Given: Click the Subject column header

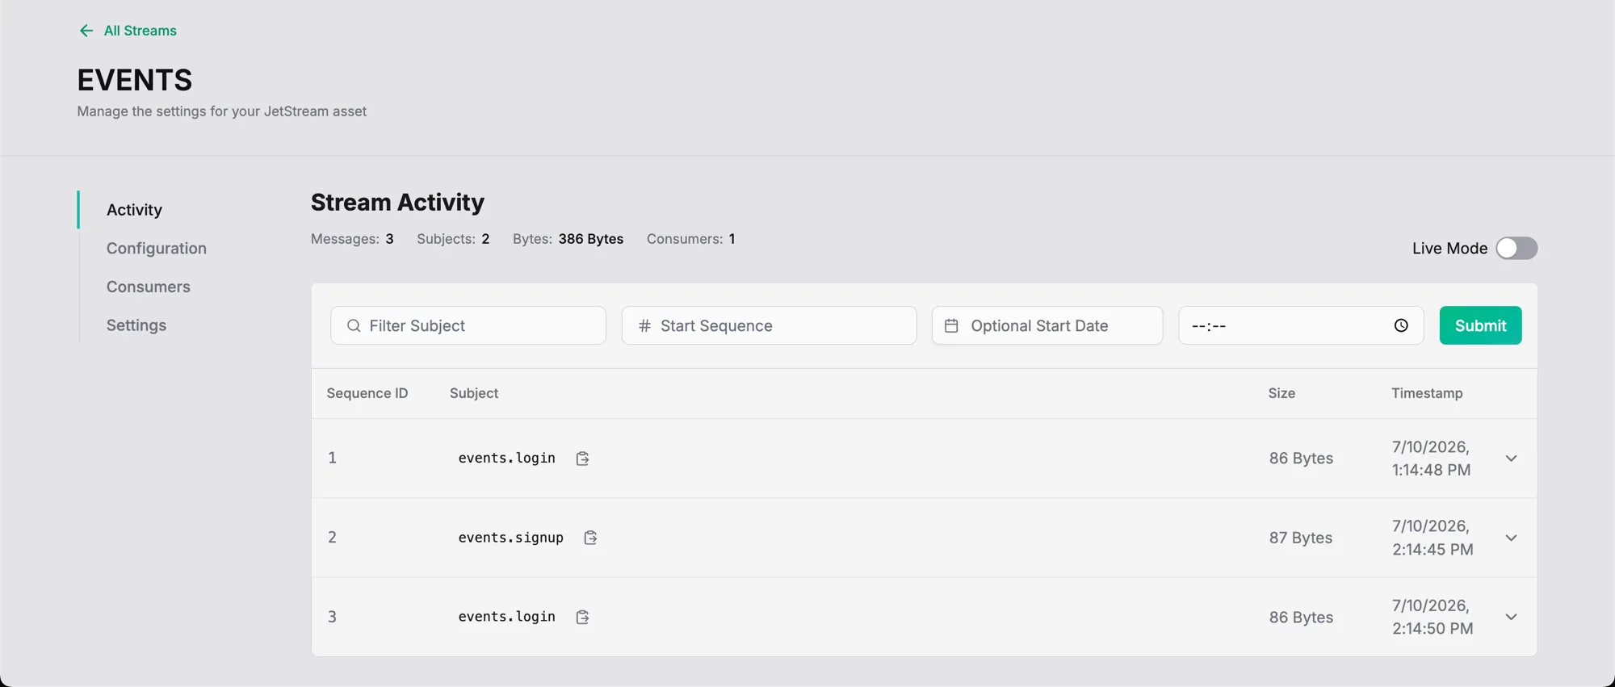Looking at the screenshot, I should tap(474, 393).
